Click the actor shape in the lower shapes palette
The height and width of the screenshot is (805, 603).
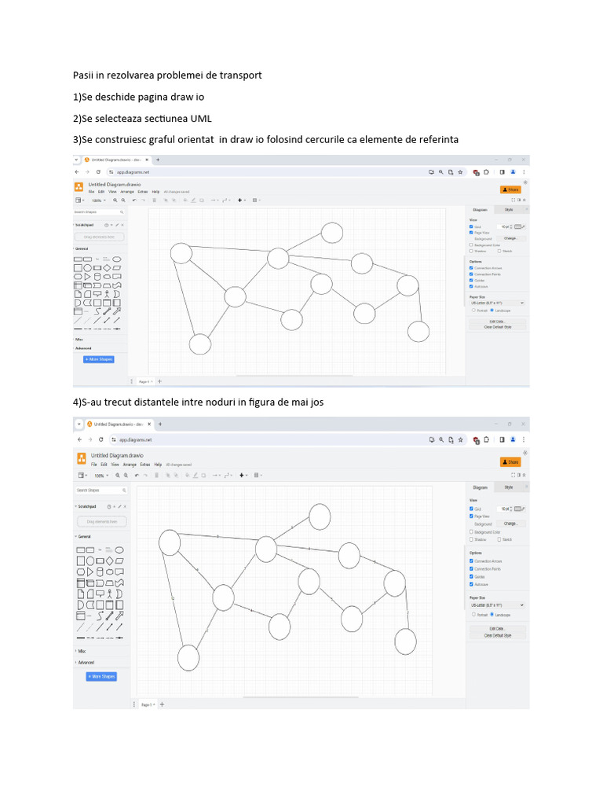[111, 594]
